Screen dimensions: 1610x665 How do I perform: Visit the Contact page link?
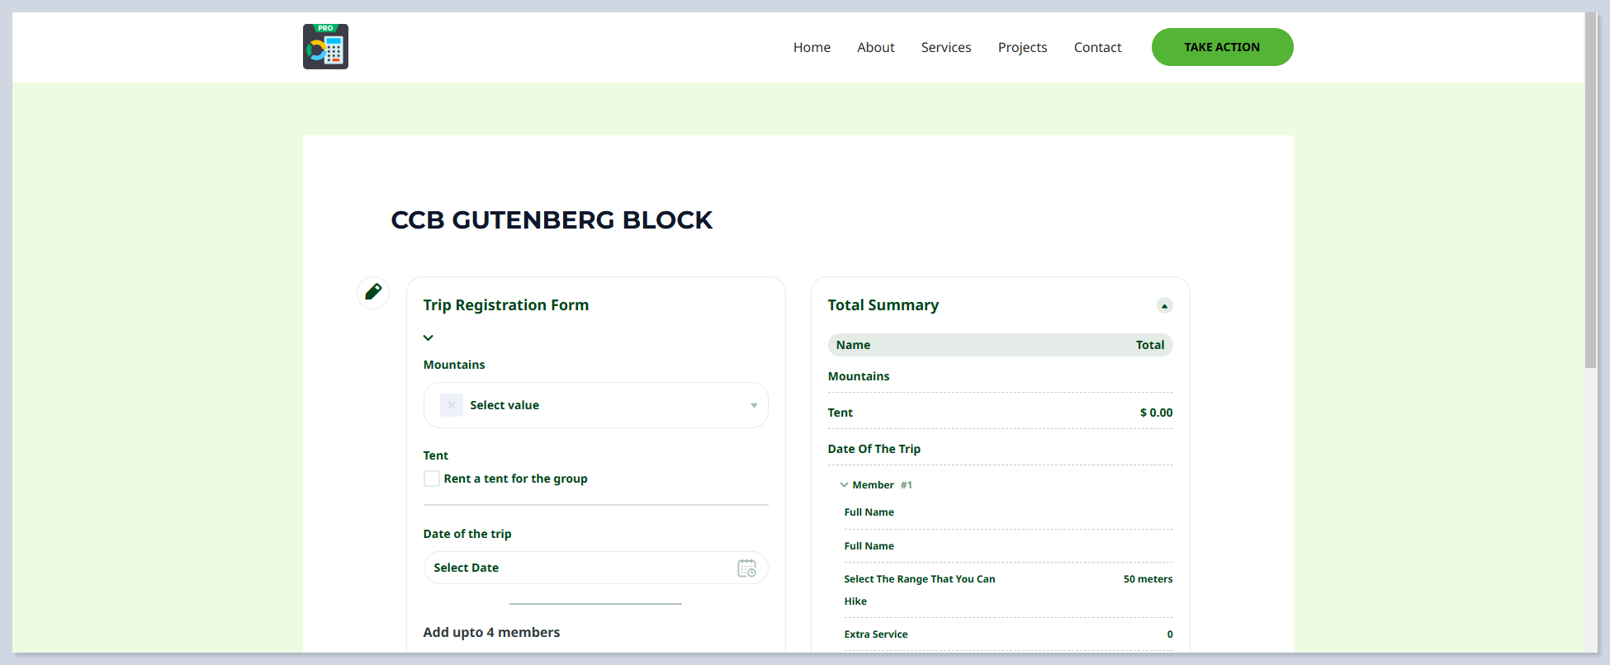coord(1097,47)
